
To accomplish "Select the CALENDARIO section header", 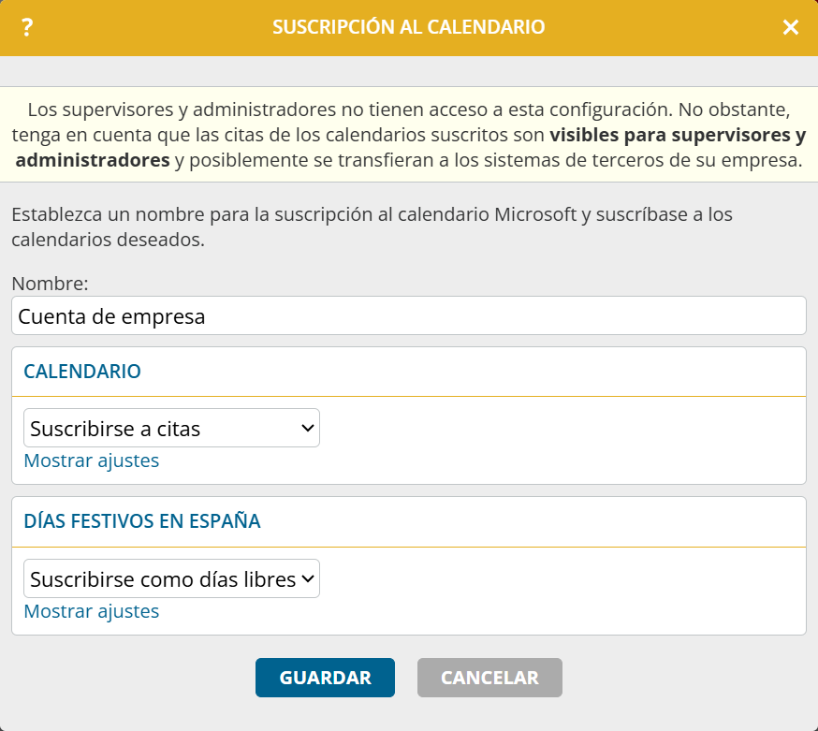I will click(82, 372).
